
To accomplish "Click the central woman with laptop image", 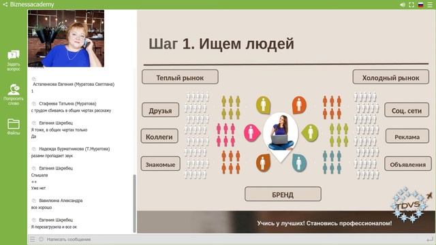I will coord(281,133).
